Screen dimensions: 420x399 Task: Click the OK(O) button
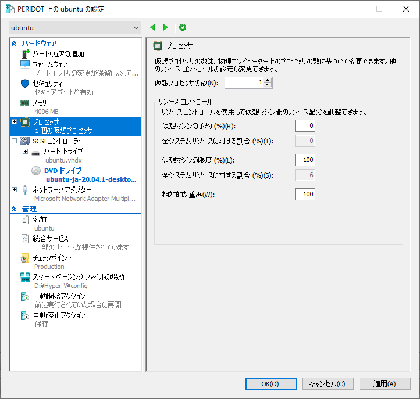tap(271, 384)
